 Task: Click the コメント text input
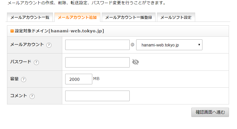97,96
